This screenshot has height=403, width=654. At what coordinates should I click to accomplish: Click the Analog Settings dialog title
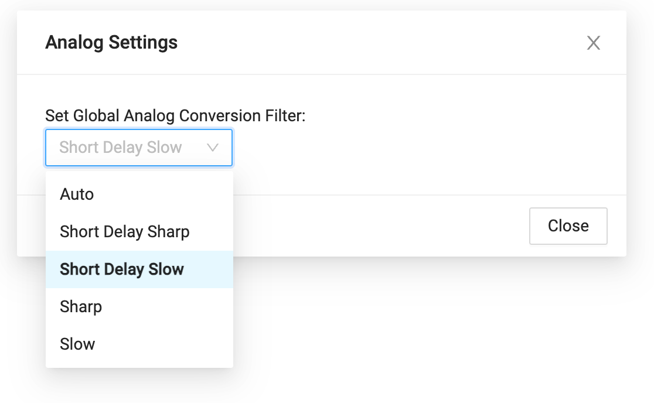(111, 43)
